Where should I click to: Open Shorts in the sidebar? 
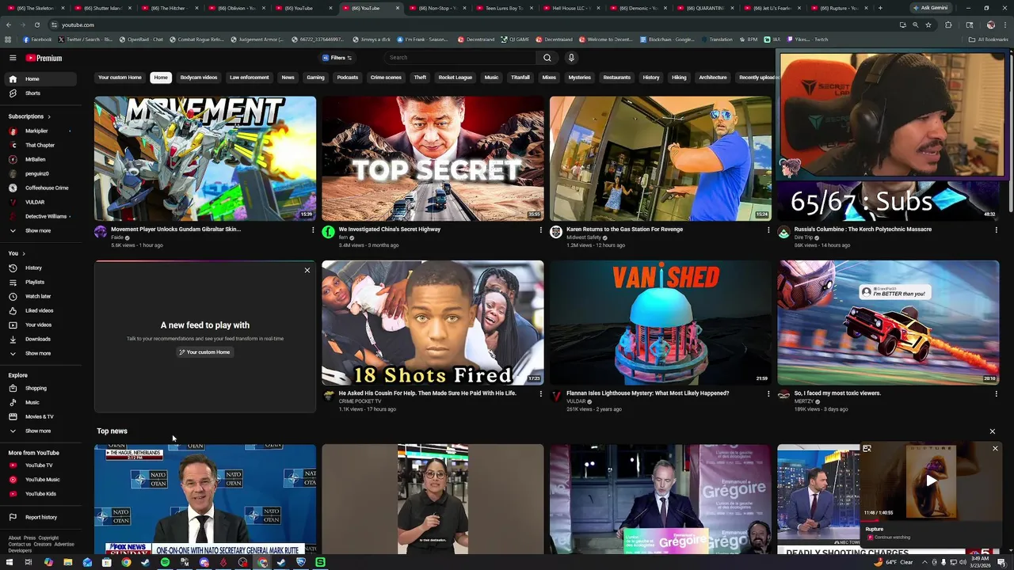42,93
